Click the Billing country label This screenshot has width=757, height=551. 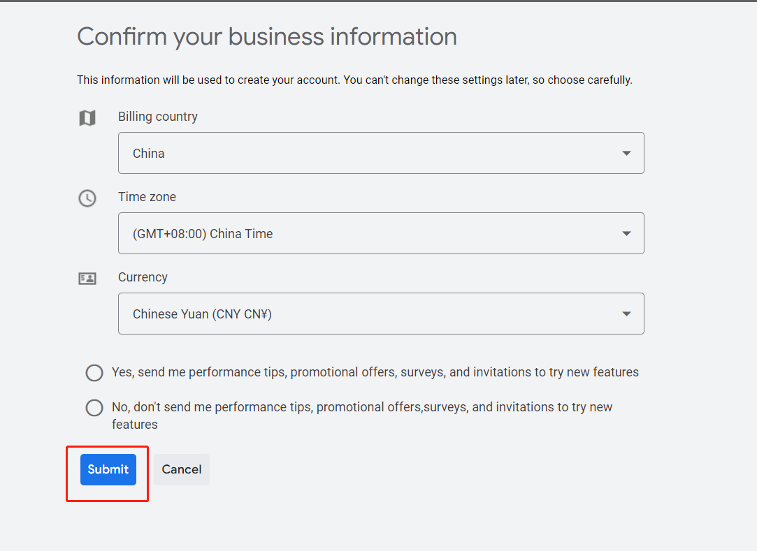158,117
